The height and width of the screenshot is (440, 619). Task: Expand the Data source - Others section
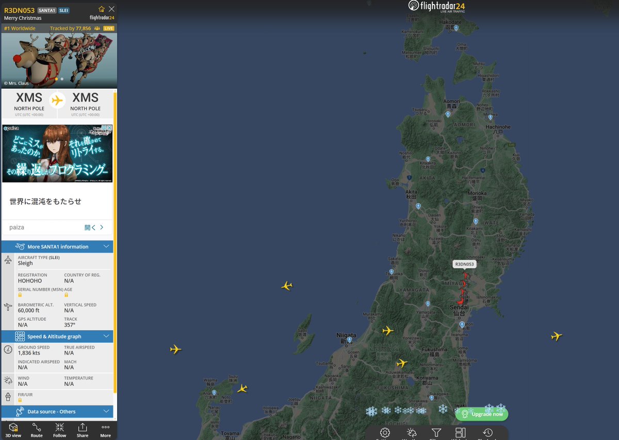click(x=57, y=412)
